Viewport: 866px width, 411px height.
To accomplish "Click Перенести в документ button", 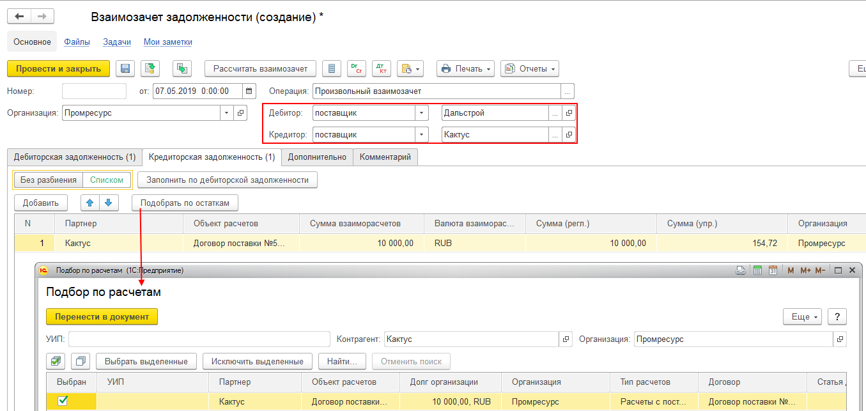I will tap(102, 316).
